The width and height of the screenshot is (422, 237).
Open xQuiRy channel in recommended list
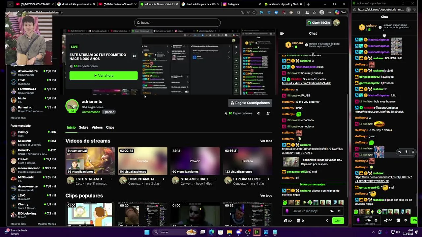[33, 134]
